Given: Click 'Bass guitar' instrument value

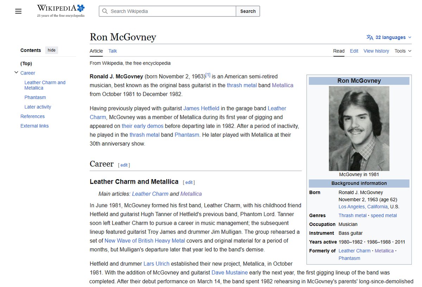Looking at the screenshot, I should point(351,233).
